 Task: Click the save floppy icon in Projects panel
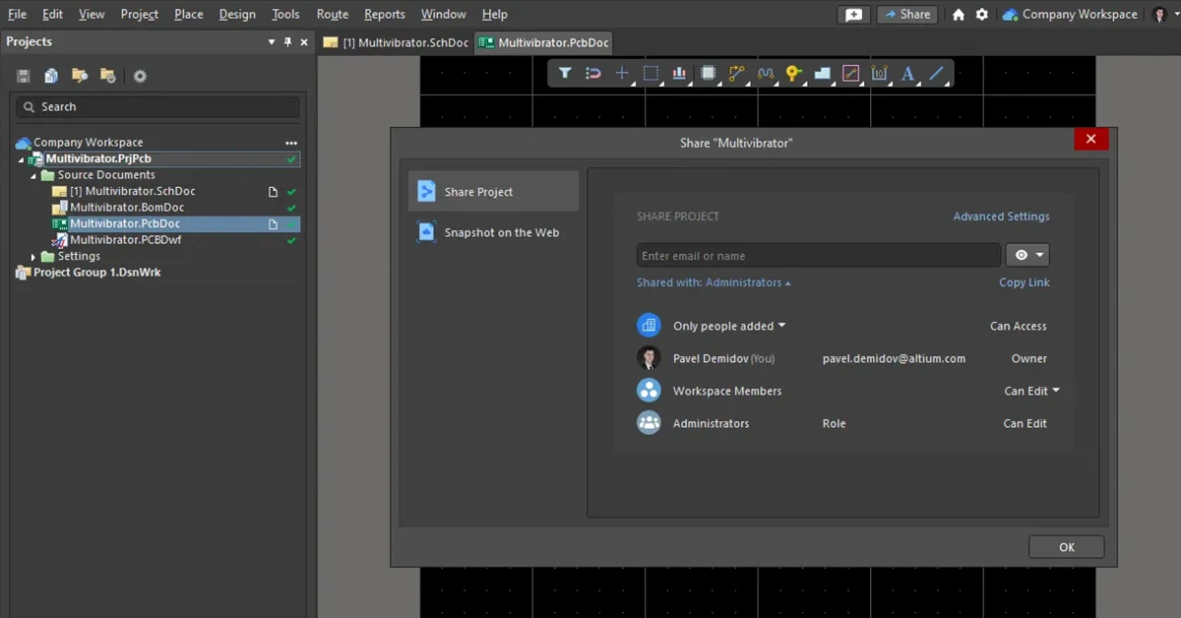(x=24, y=76)
